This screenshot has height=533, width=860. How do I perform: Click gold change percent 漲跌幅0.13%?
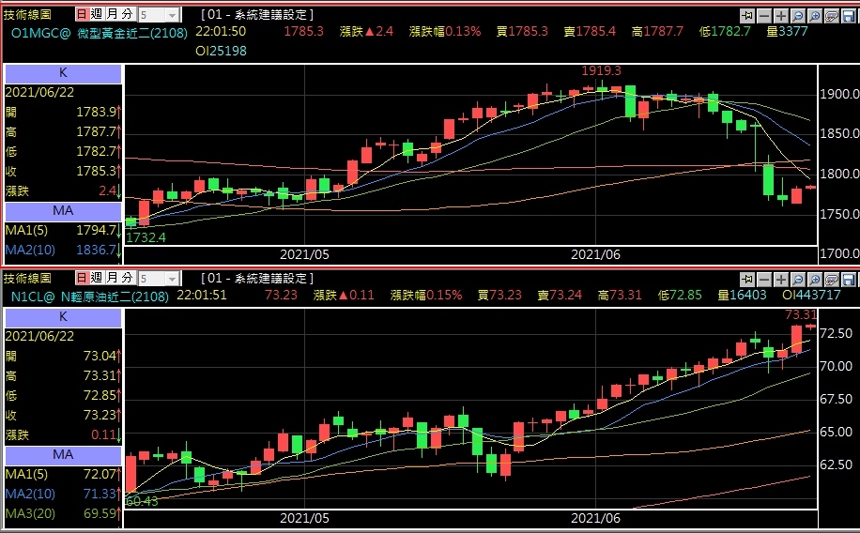tap(445, 32)
